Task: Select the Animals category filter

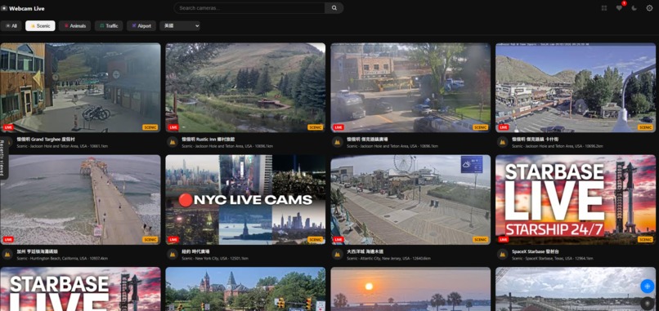Action: click(74, 26)
